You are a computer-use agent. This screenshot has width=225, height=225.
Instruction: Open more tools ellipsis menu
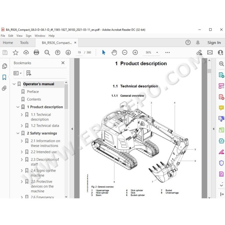tap(167, 52)
